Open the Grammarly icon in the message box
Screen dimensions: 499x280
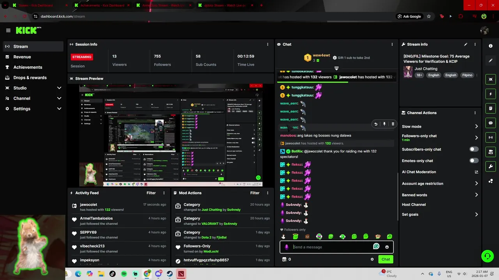376,246
